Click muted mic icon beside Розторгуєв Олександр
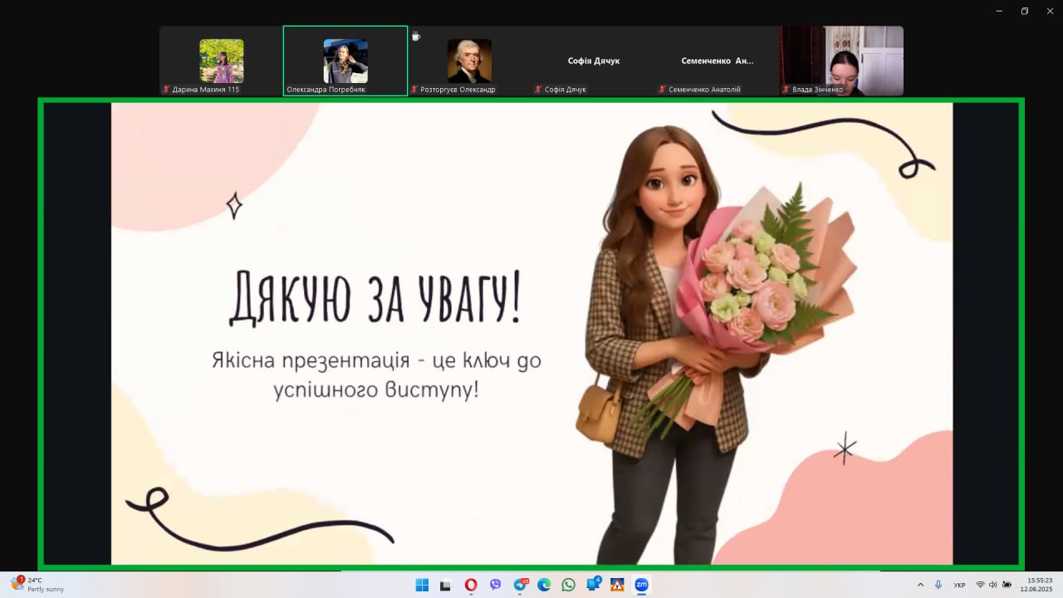1063x598 pixels. point(414,89)
